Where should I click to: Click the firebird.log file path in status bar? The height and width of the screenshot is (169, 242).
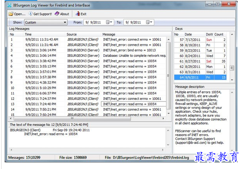pyautogui.click(x=147, y=158)
